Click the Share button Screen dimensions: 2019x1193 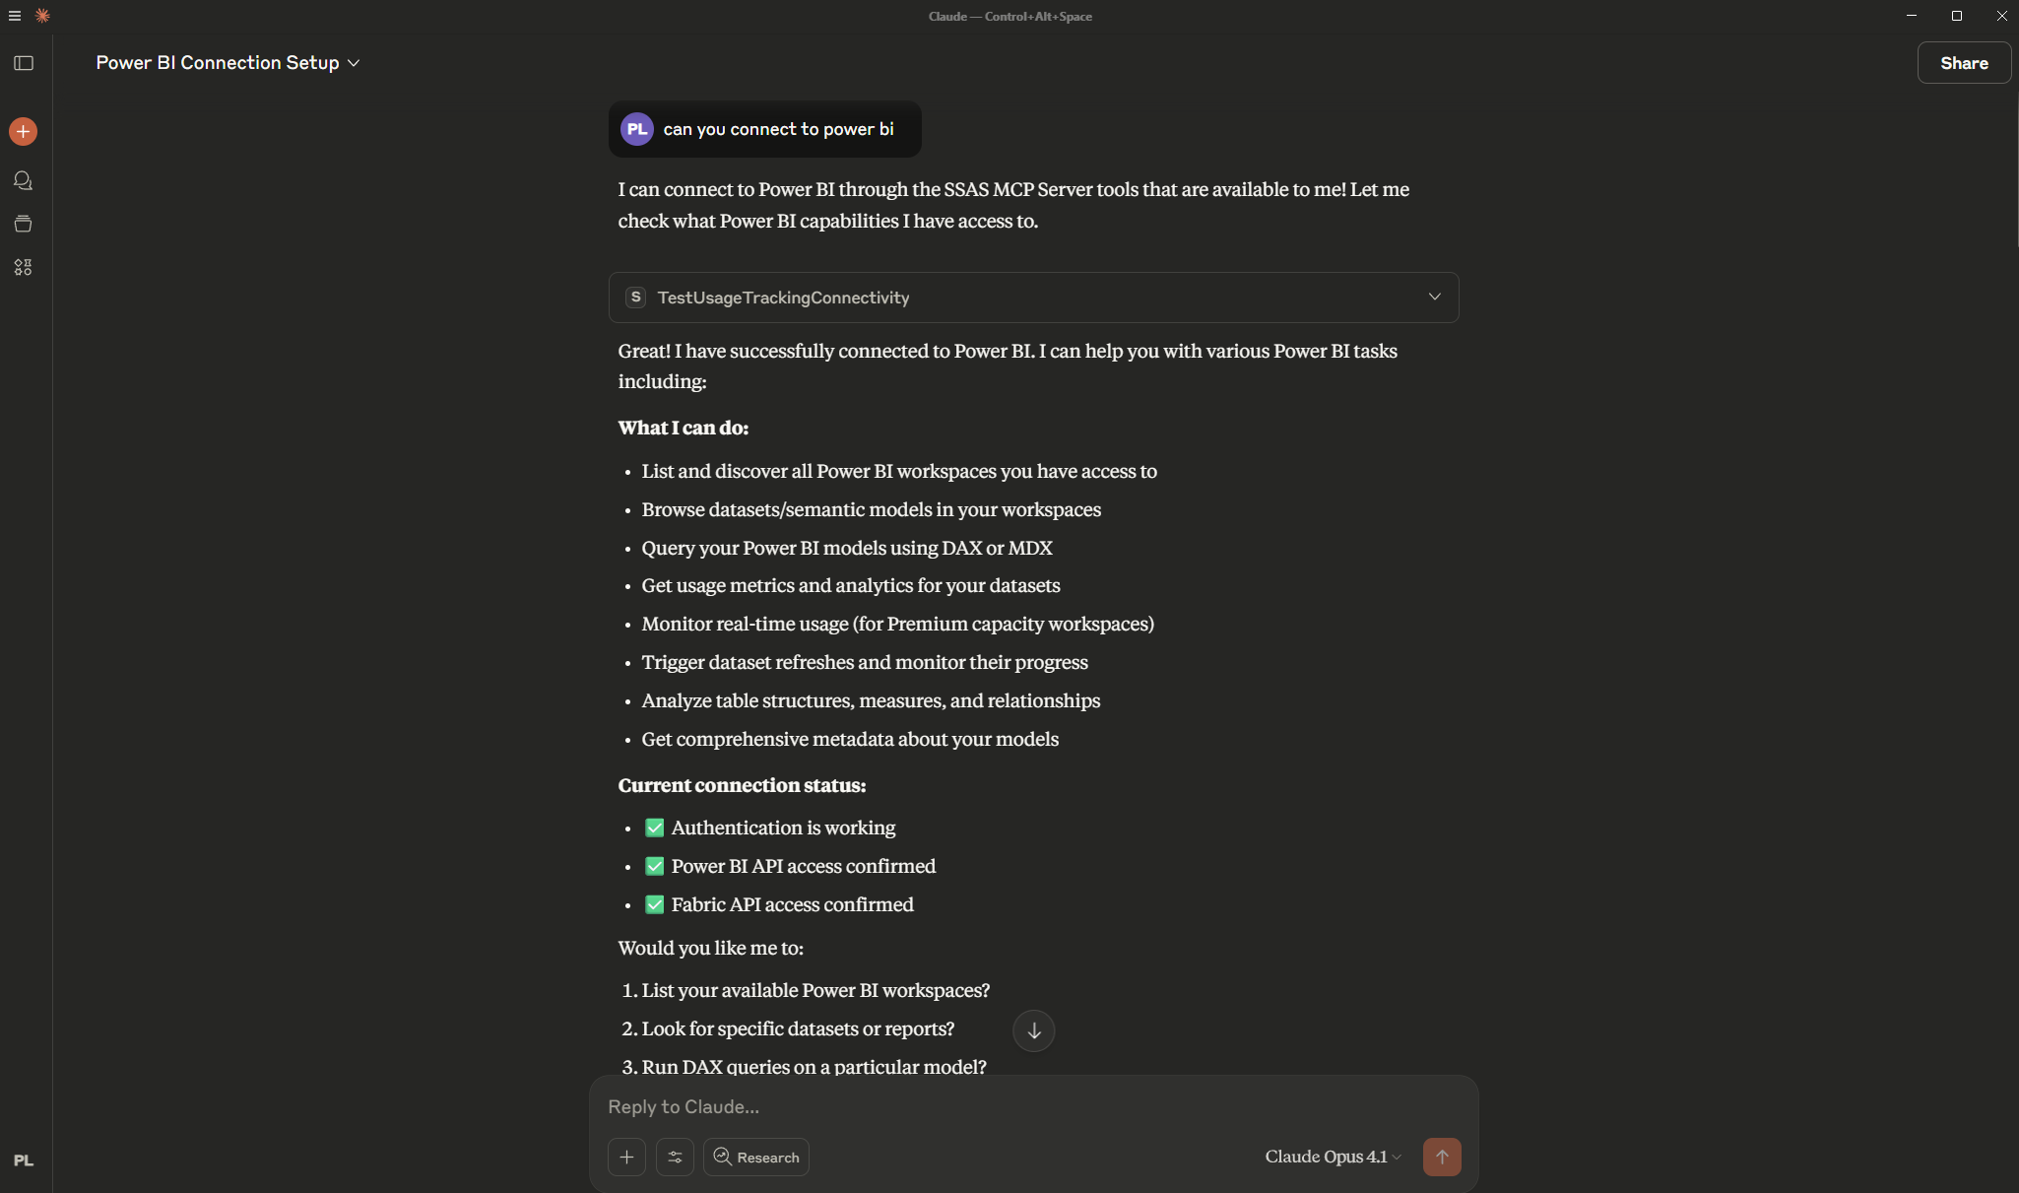coord(1963,63)
